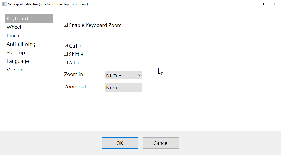This screenshot has height=155, width=281.
Task: View the Version information page
Action: [x=15, y=70]
